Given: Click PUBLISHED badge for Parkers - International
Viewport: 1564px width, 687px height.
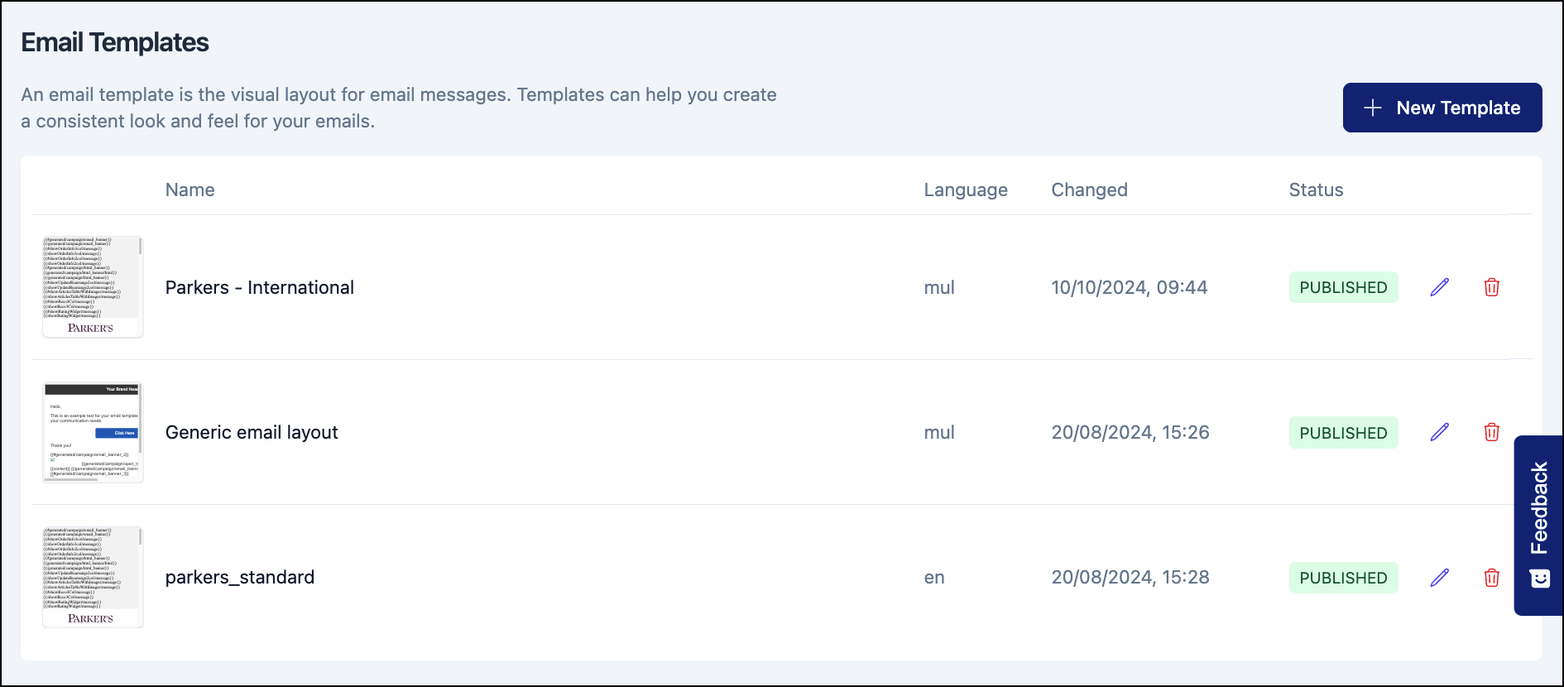Looking at the screenshot, I should (1343, 287).
